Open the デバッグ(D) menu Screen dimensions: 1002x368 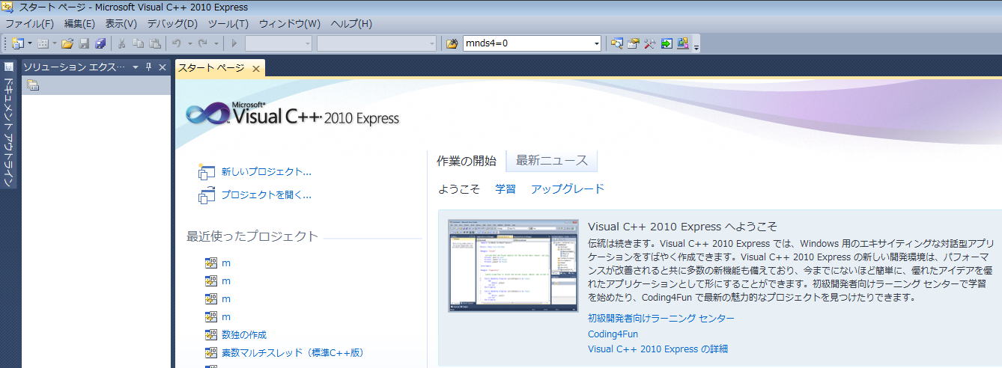click(x=172, y=24)
